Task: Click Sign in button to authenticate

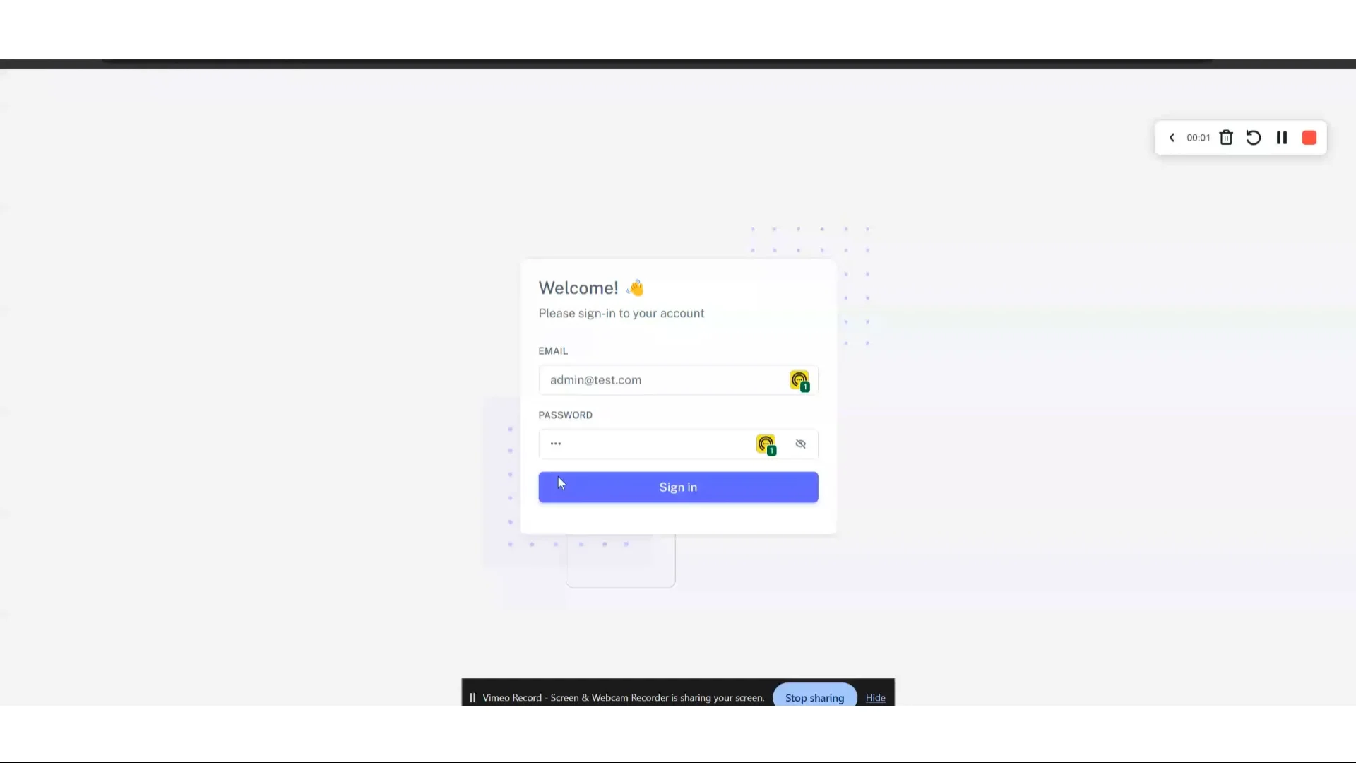Action: pyautogui.click(x=678, y=486)
